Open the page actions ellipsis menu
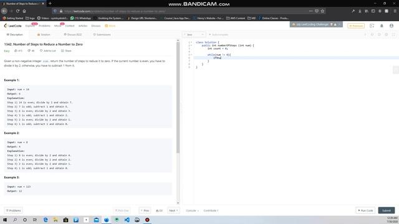 (310, 11)
